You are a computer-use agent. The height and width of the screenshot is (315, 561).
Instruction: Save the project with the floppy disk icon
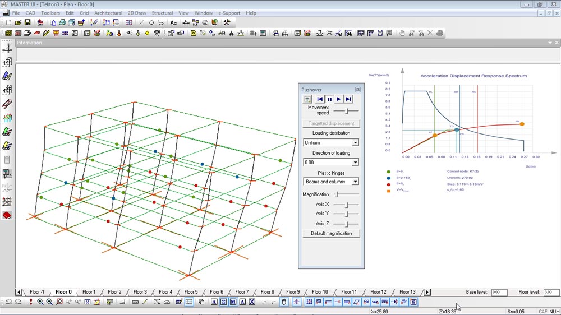point(27,22)
